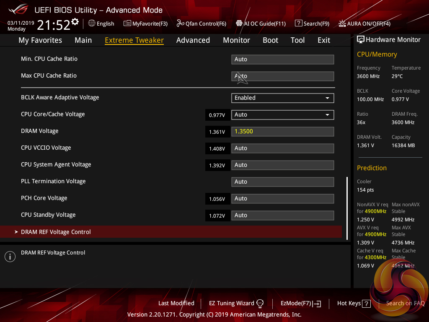Image resolution: width=429 pixels, height=322 pixels.
Task: Click the 21:52 clock time
Action: tap(54, 25)
